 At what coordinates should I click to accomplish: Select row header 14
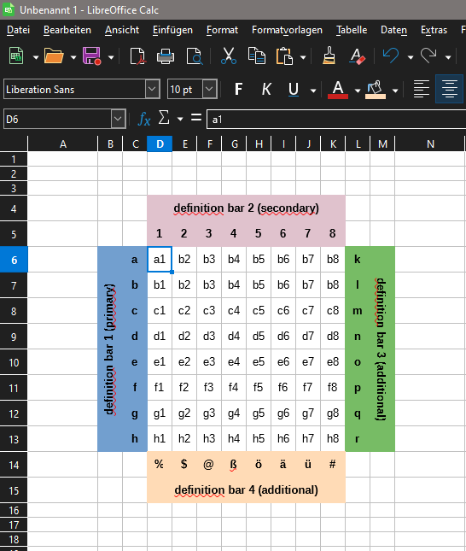[14, 465]
